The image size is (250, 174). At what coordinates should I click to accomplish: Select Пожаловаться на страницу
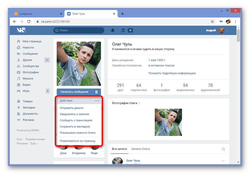pyautogui.click(x=79, y=141)
